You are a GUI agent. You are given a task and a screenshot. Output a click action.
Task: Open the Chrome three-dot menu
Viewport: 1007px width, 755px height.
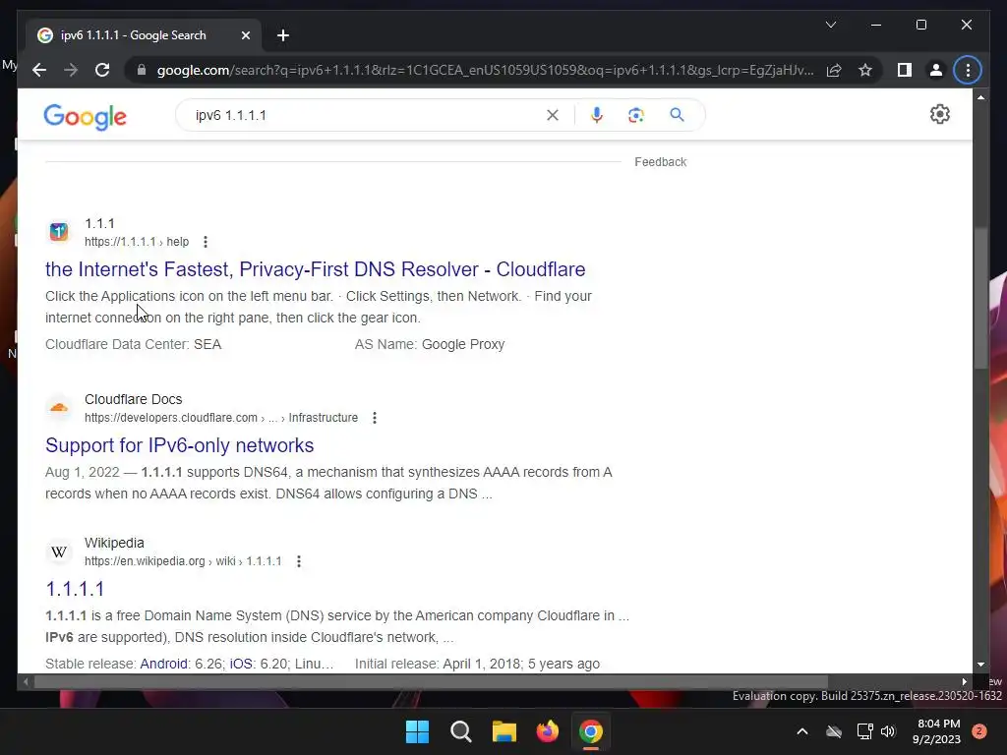pos(968,70)
